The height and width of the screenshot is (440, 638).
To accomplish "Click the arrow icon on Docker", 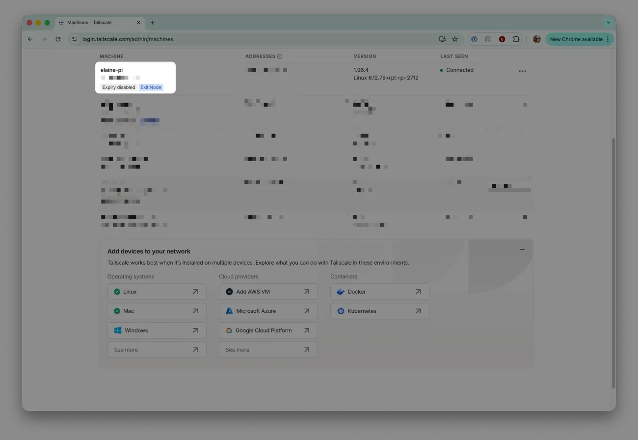I will tap(418, 292).
